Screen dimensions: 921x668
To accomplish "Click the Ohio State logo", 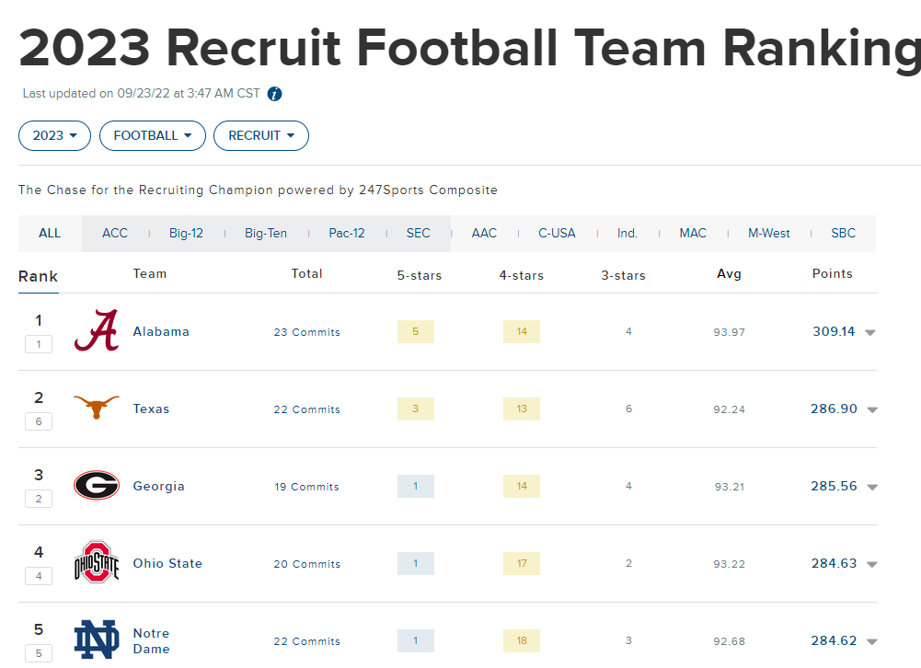I will (x=97, y=563).
